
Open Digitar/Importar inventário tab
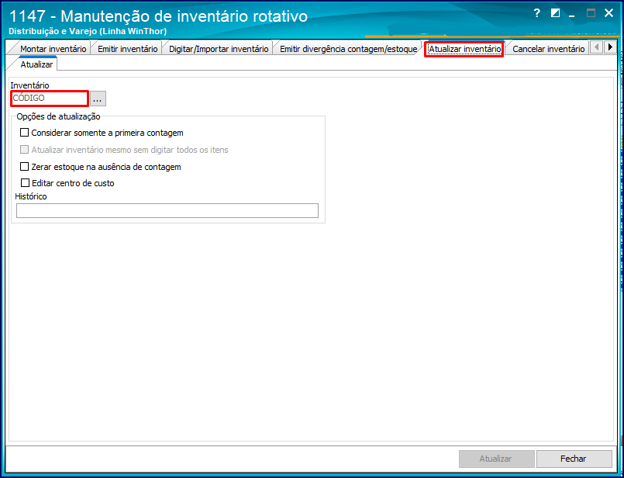click(x=219, y=49)
